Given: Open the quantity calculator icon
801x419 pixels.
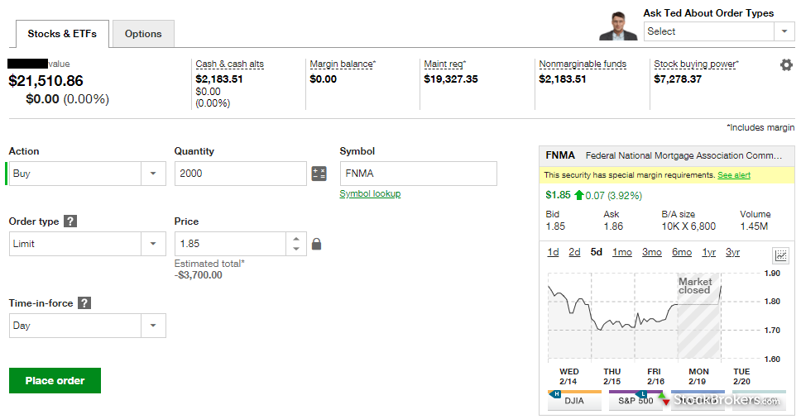Looking at the screenshot, I should (319, 174).
